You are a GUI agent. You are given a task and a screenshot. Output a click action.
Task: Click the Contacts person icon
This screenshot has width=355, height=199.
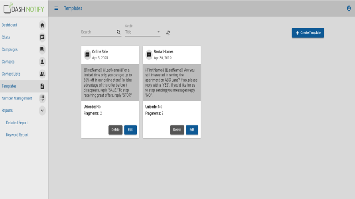click(42, 62)
